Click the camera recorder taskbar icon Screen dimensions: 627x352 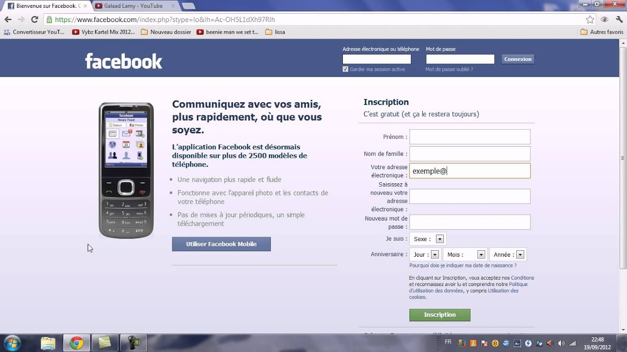click(133, 343)
